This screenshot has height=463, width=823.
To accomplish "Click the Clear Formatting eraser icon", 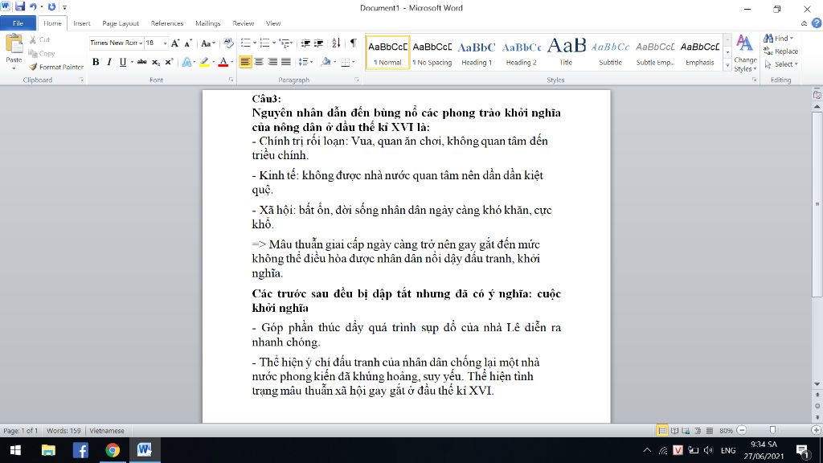I will tap(228, 43).
